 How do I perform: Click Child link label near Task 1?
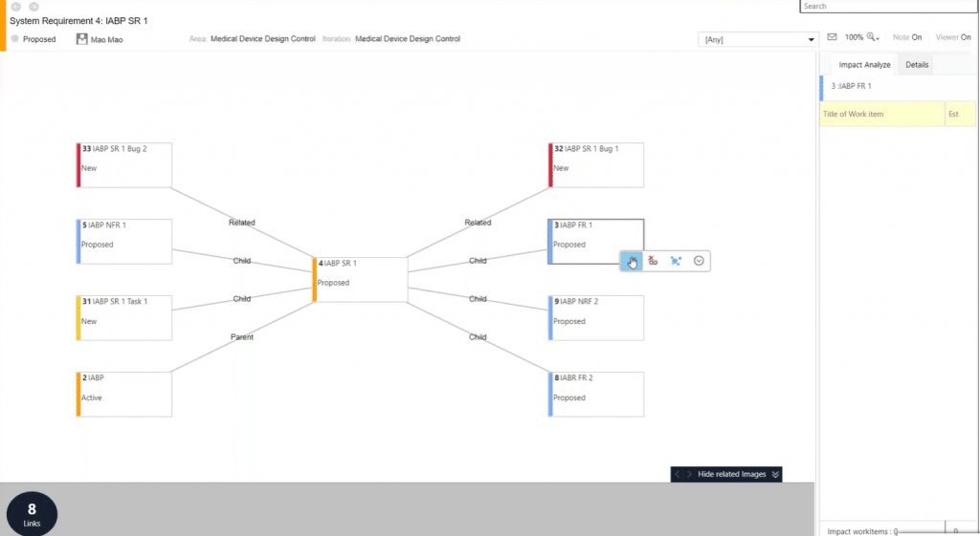pos(242,299)
